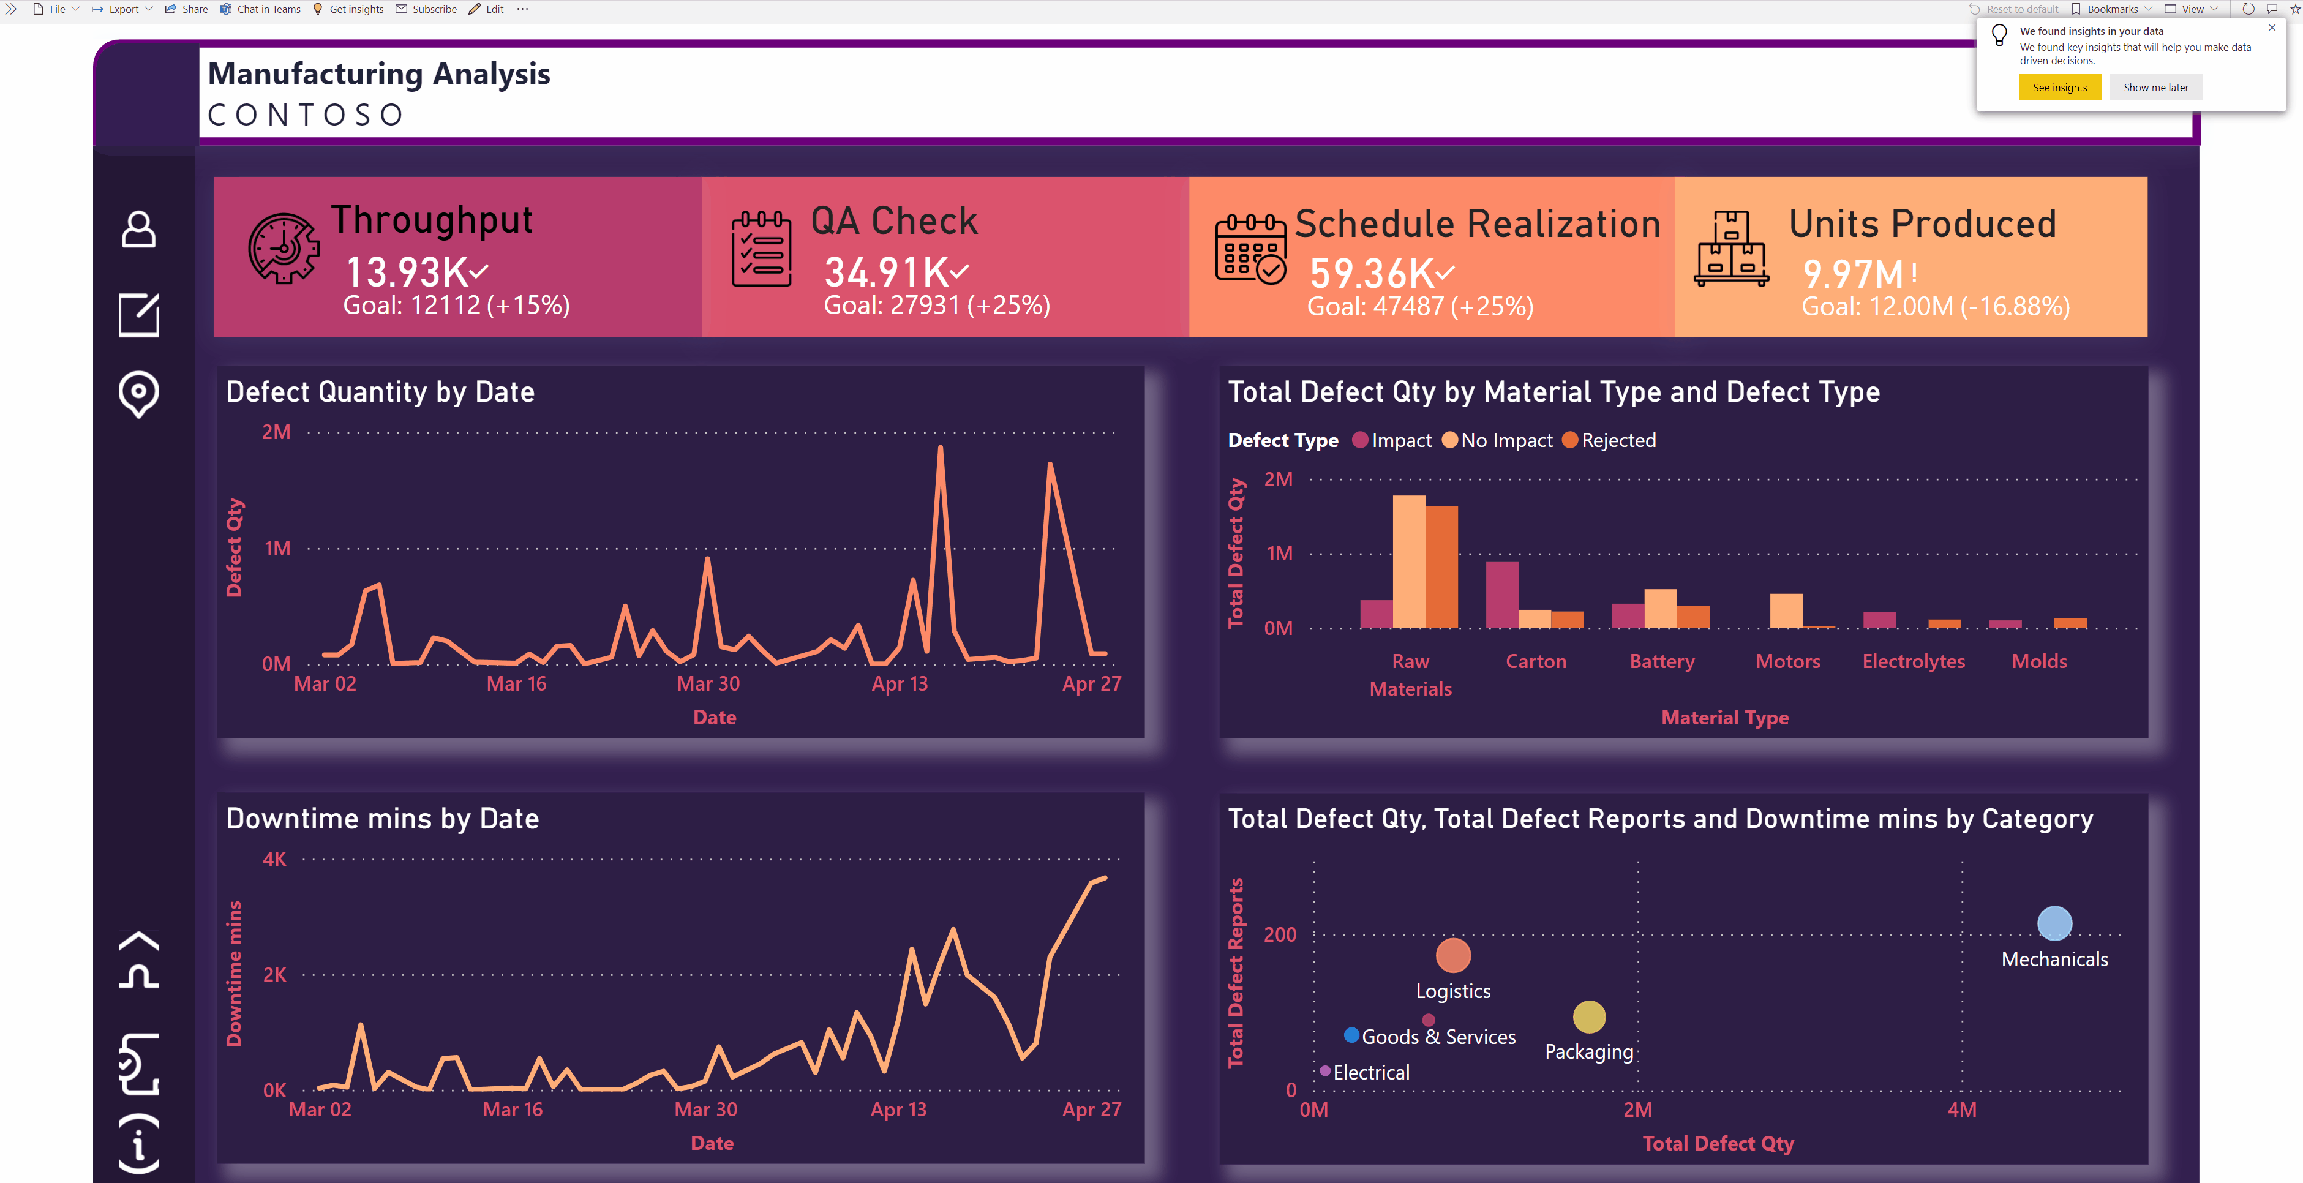The image size is (2303, 1183).
Task: Click the Show me later button
Action: 2155,87
